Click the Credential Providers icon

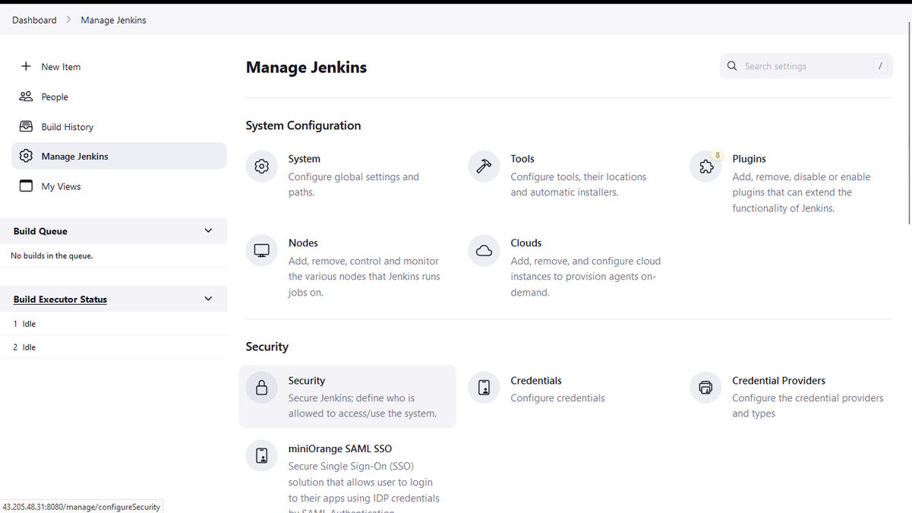[705, 388]
